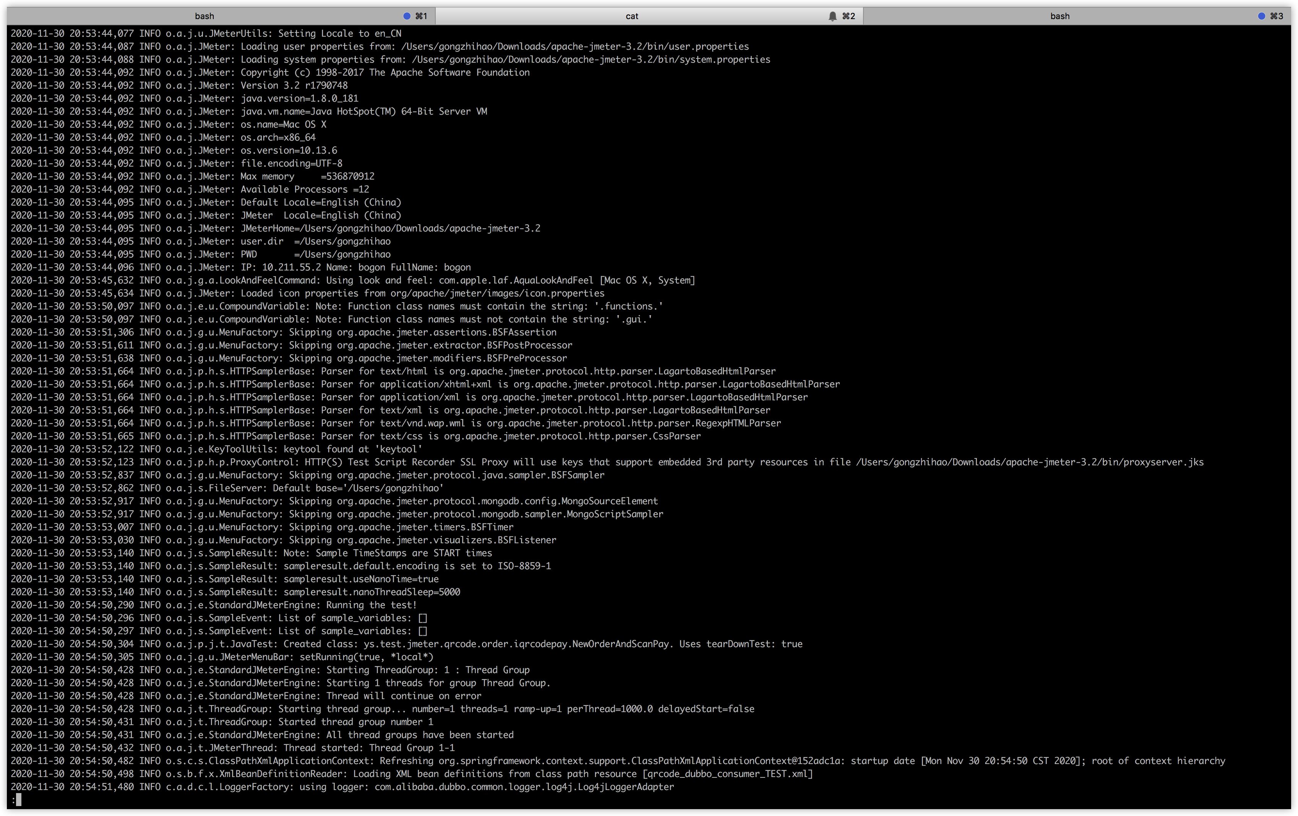Click the 'PWD =/Users/gongzhihao' line
1298x816 pixels.
[201, 254]
